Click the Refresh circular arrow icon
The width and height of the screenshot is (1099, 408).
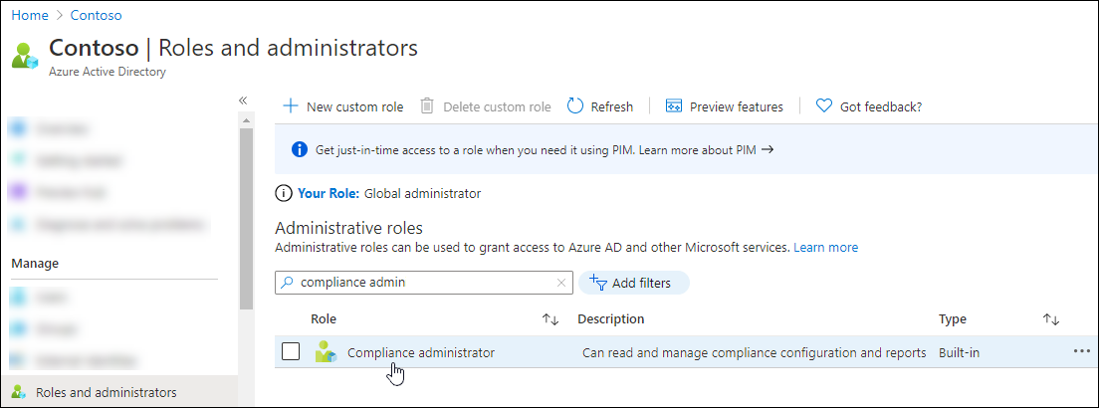[575, 106]
